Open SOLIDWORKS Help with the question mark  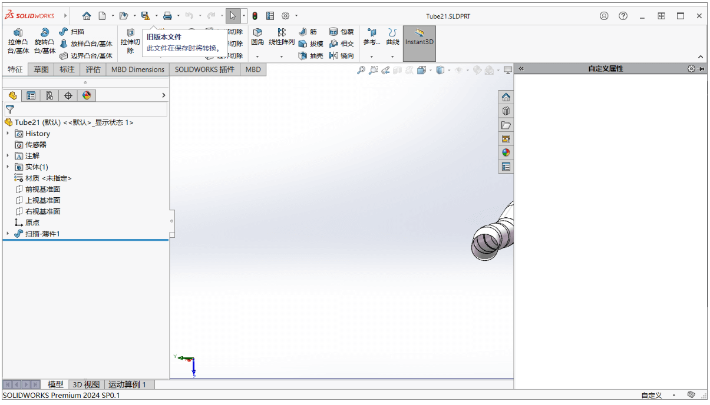623,16
